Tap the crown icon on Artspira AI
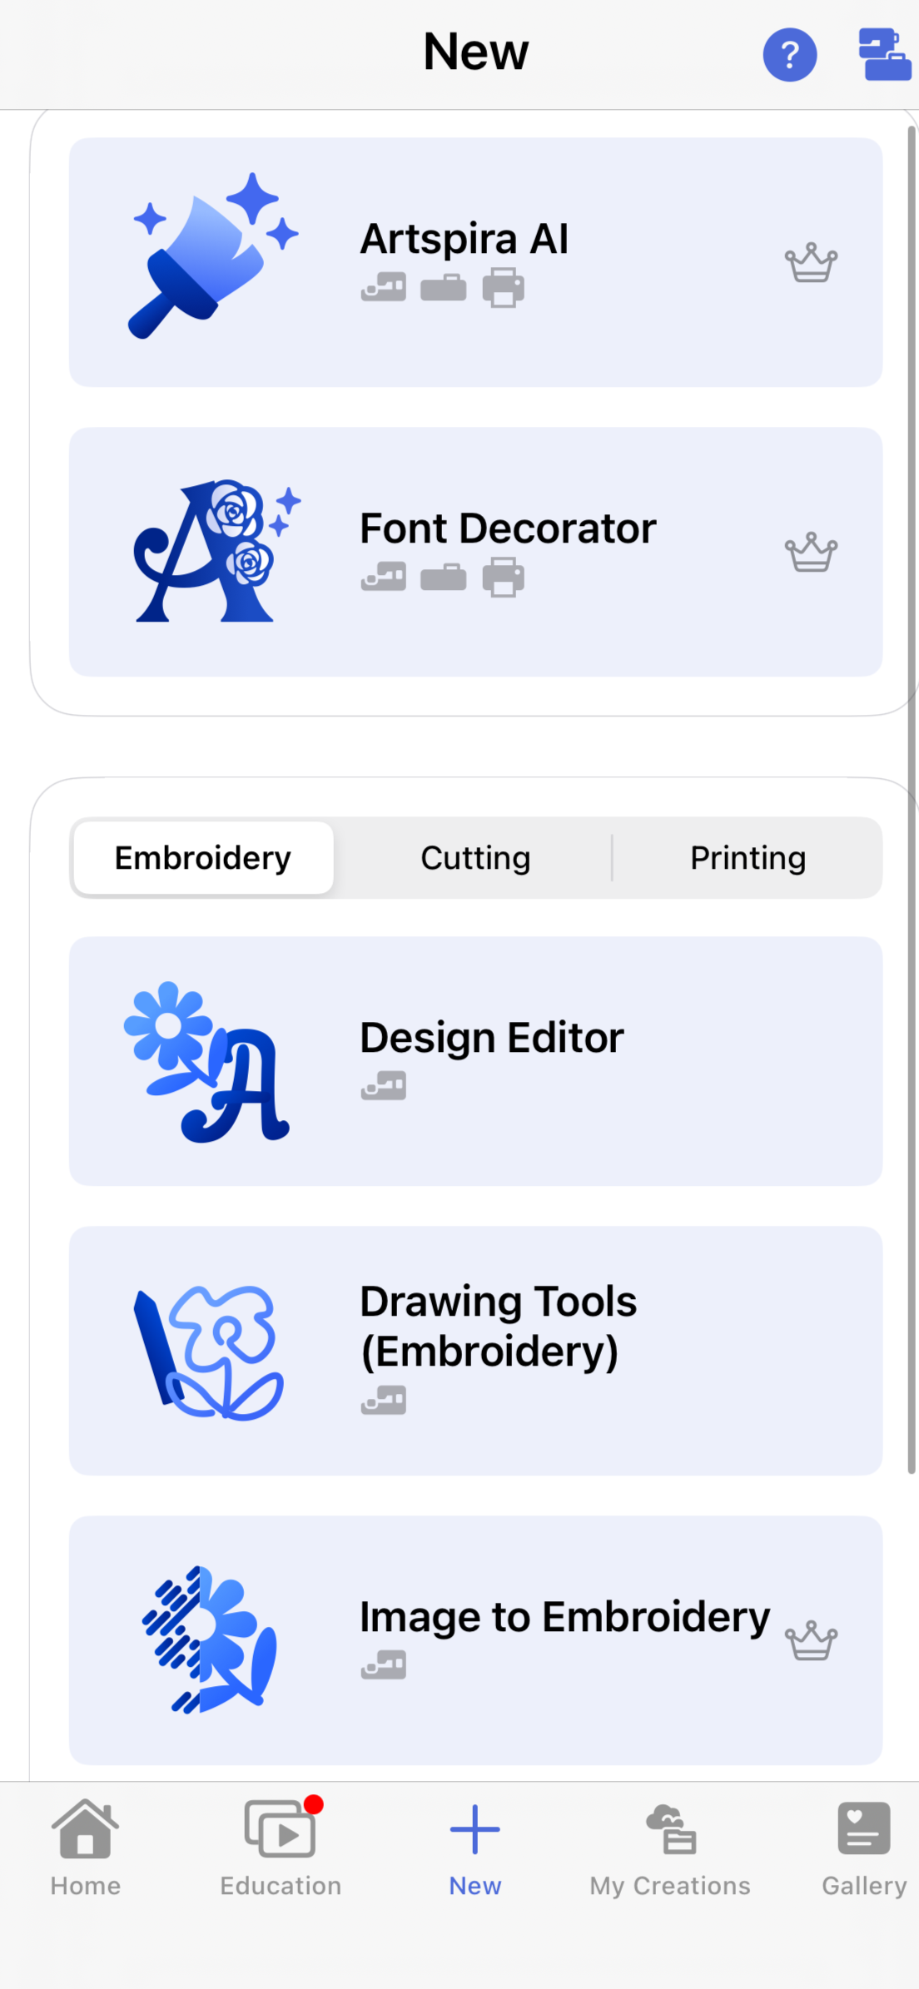Image resolution: width=919 pixels, height=1989 pixels. coord(811,263)
